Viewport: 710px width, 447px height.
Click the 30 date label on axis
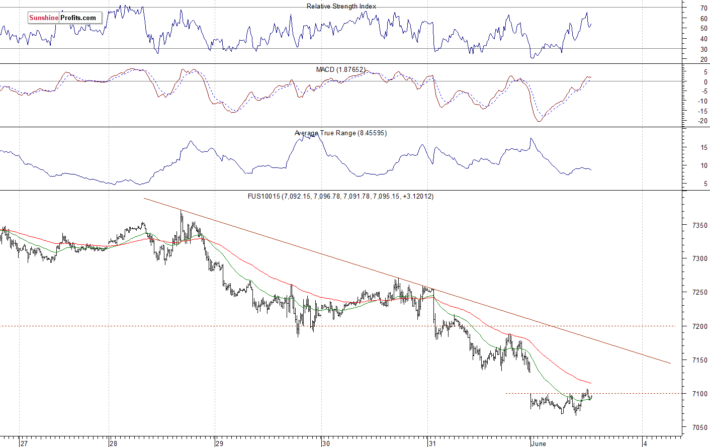point(326,443)
